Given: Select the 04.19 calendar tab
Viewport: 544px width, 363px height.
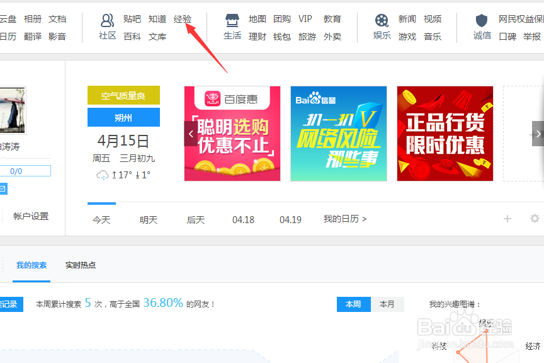Looking at the screenshot, I should point(290,219).
